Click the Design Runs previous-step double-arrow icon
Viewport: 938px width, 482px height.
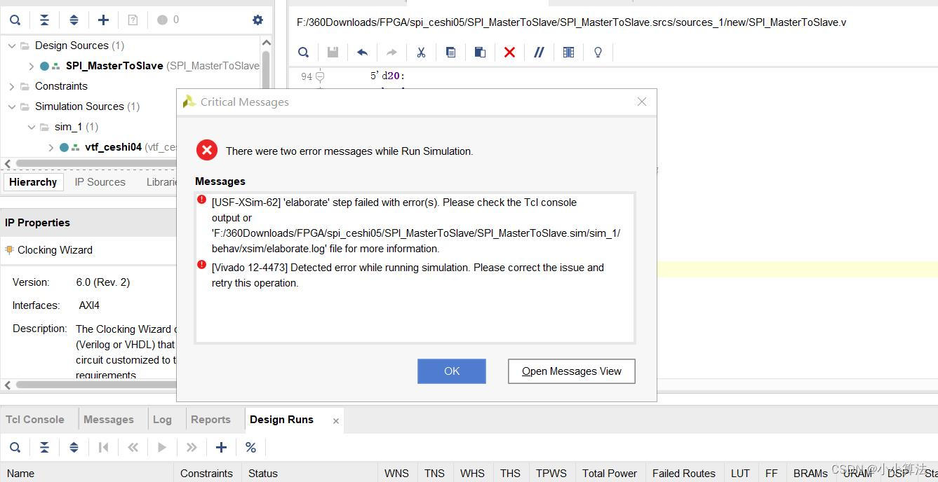click(x=133, y=447)
